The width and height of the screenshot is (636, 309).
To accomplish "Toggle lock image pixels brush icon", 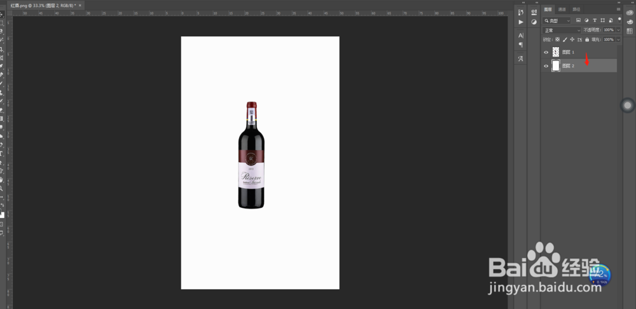I will tap(565, 39).
